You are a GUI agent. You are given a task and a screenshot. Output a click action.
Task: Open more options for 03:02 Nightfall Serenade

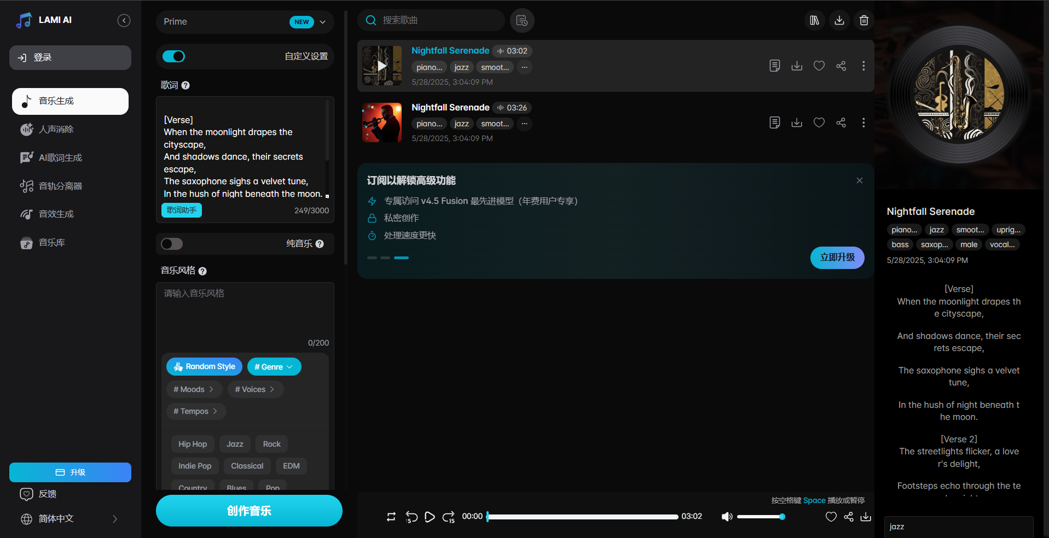(863, 66)
